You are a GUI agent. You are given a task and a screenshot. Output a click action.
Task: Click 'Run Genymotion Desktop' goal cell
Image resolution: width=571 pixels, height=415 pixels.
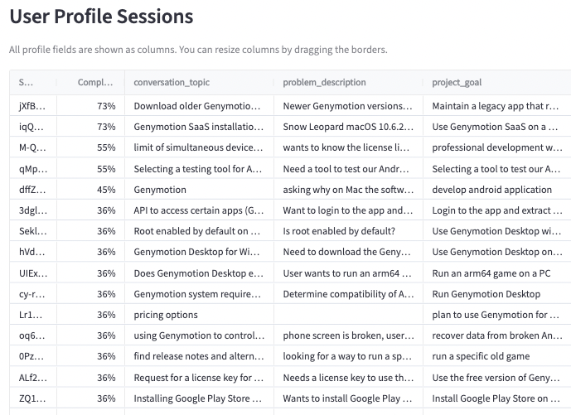tap(497, 294)
